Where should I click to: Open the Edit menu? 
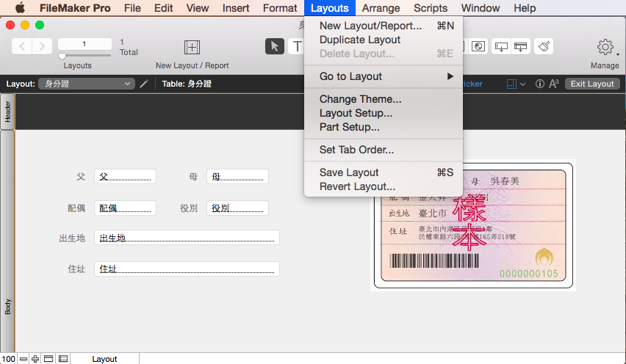coord(163,8)
